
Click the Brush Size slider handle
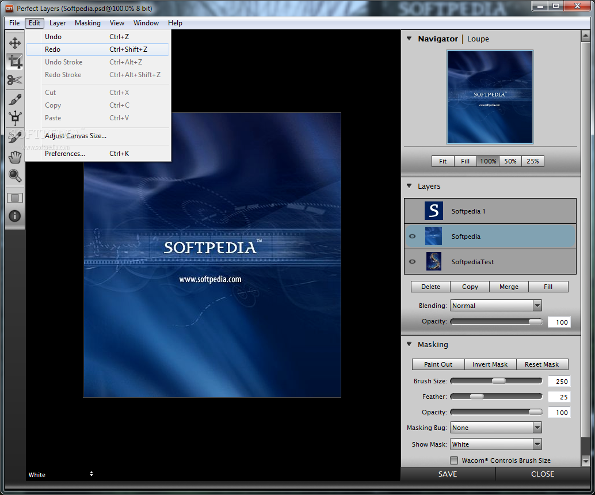click(499, 381)
